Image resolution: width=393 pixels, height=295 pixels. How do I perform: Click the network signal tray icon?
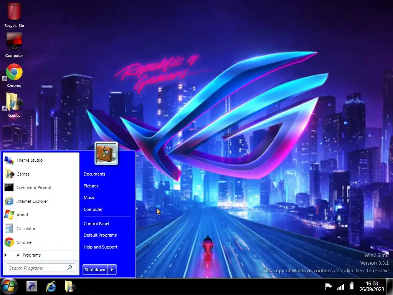[x=341, y=286]
